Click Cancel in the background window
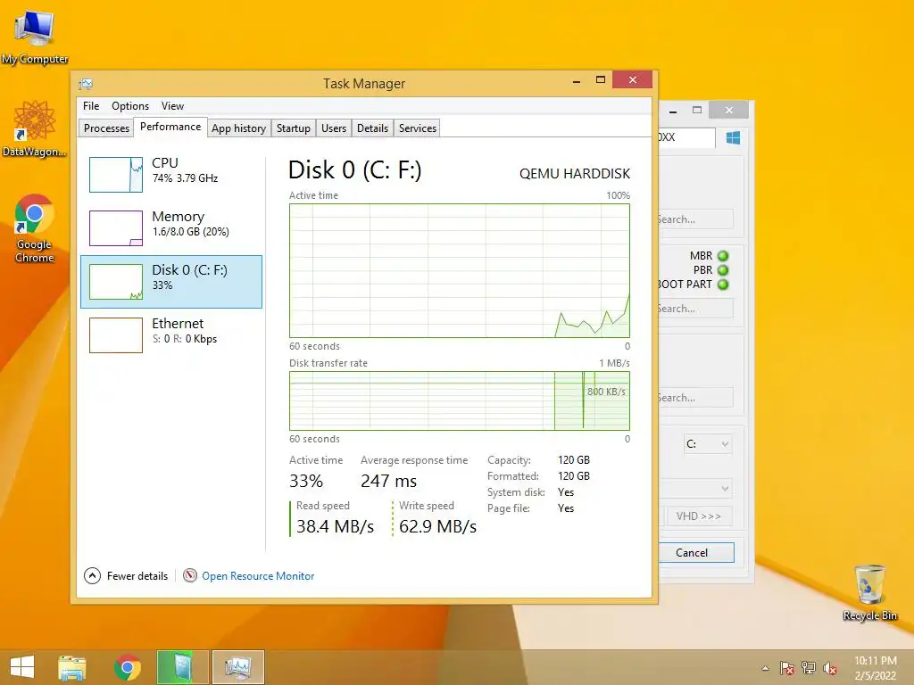This screenshot has height=685, width=914. (x=695, y=553)
